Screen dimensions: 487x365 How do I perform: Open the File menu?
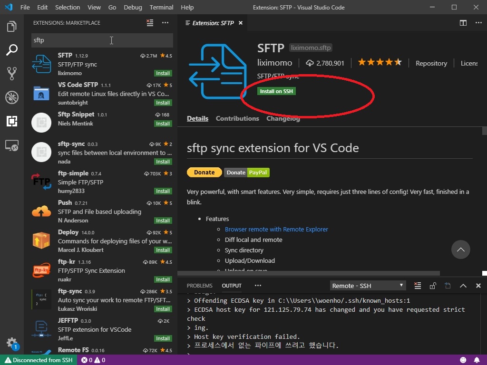[25, 7]
